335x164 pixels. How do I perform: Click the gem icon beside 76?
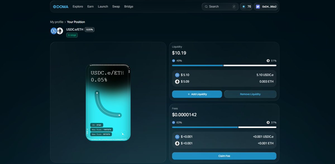pos(244,6)
